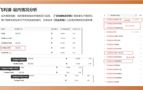
Task: Click the 飞利浦剃须刀推荐 keyword cell
Action: click(6, 43)
